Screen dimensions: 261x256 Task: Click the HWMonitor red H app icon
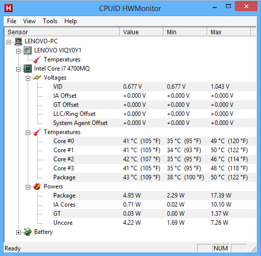pos(9,8)
